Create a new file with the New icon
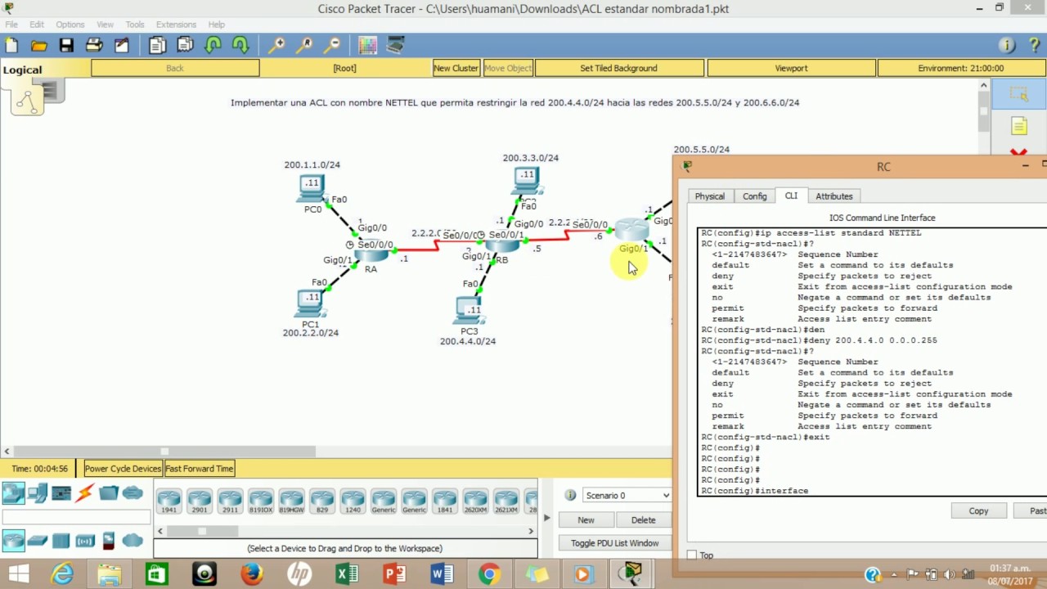 click(11, 46)
